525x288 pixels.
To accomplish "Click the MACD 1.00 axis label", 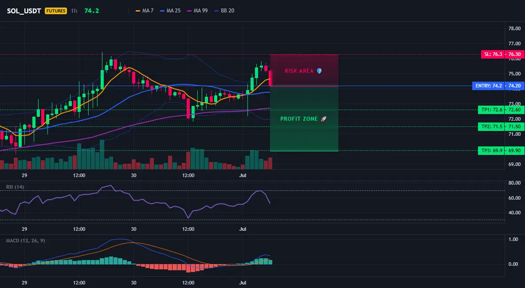I will click(x=513, y=239).
